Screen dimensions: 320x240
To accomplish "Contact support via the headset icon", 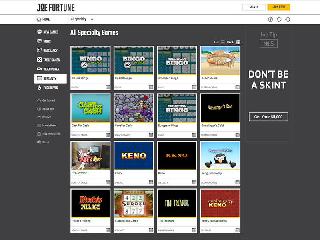I will (x=288, y=19).
